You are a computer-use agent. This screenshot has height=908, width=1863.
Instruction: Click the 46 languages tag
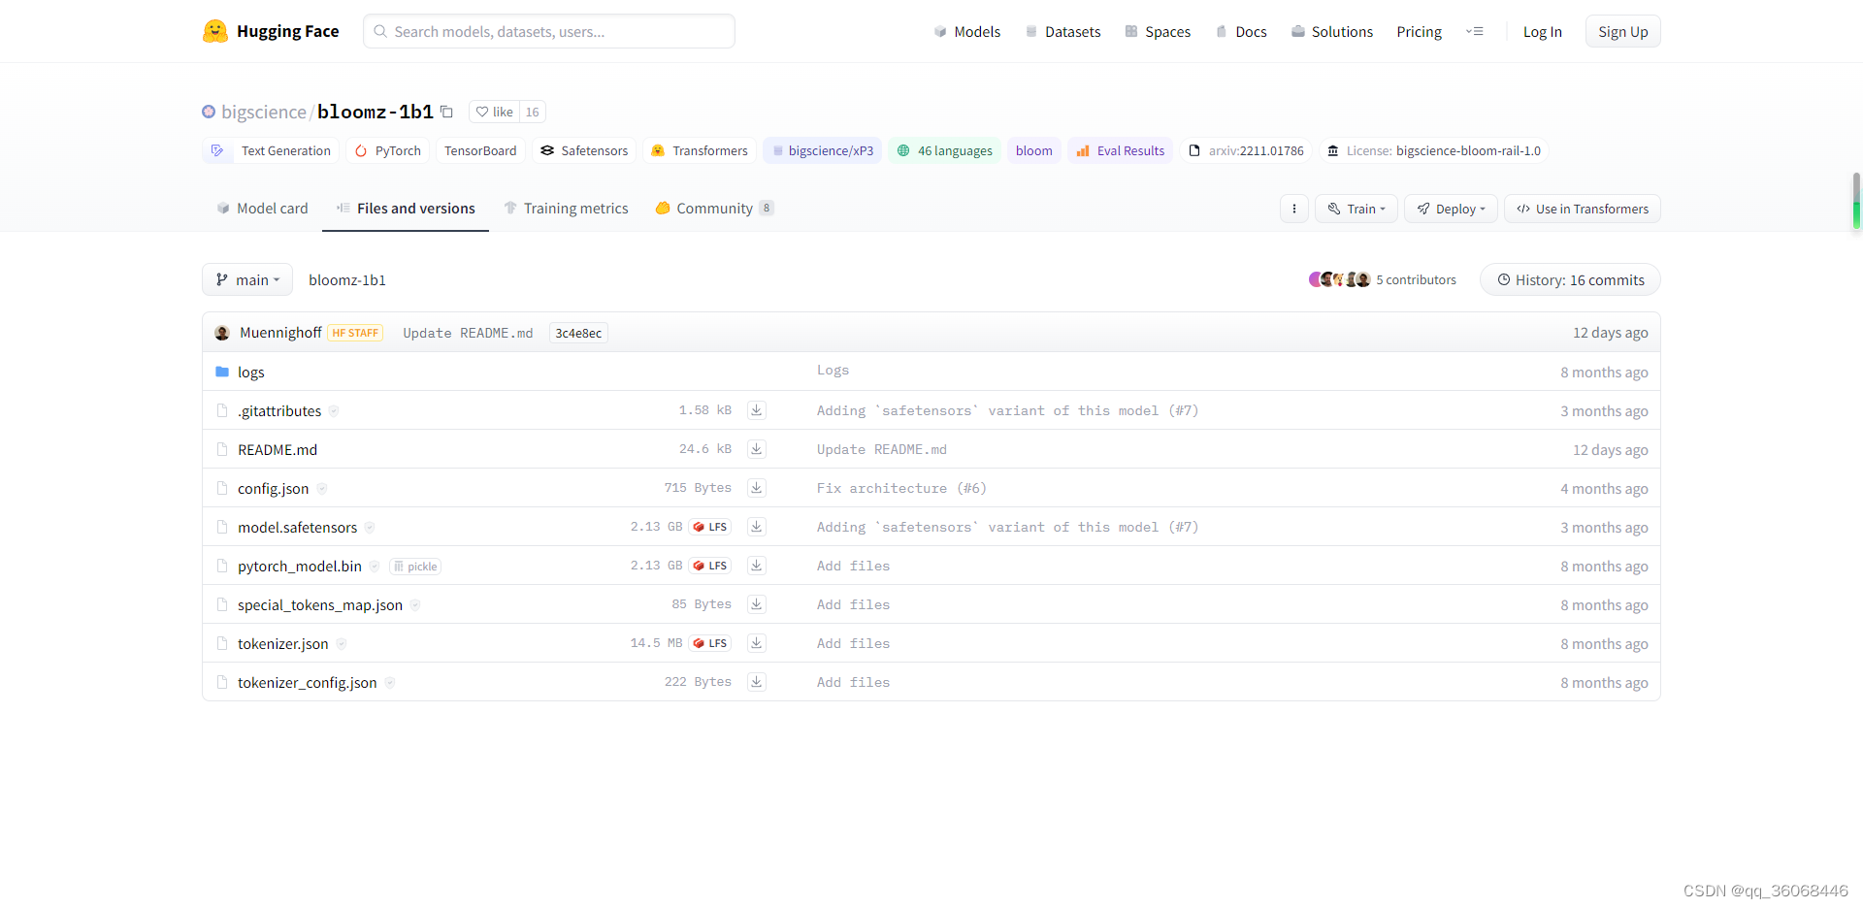(x=945, y=150)
